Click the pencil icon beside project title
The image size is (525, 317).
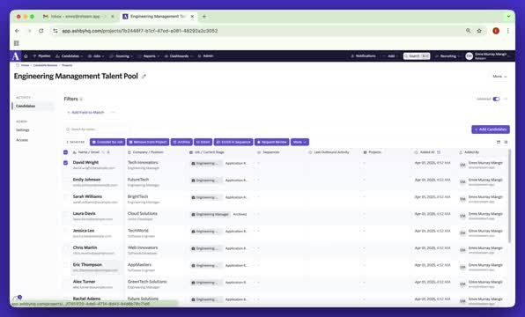pos(144,77)
